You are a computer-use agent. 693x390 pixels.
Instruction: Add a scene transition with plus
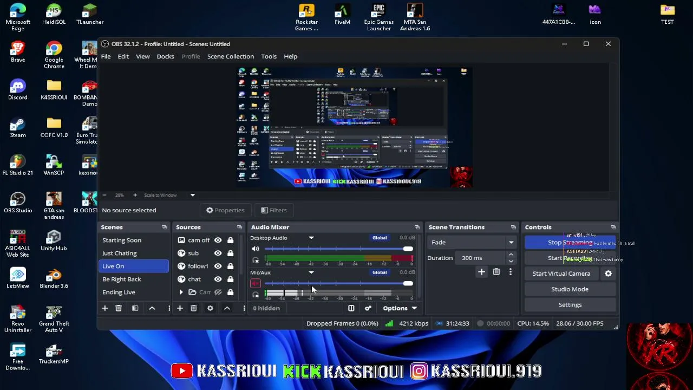point(481,272)
